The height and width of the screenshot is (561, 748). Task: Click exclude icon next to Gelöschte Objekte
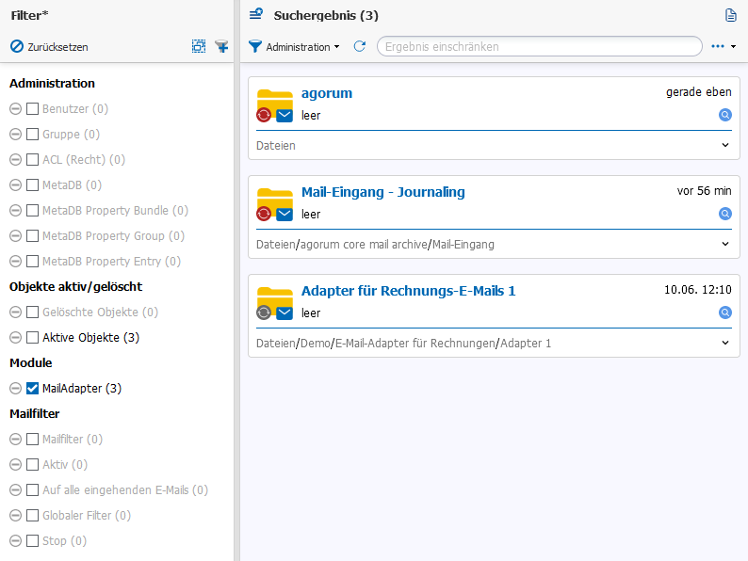(16, 313)
